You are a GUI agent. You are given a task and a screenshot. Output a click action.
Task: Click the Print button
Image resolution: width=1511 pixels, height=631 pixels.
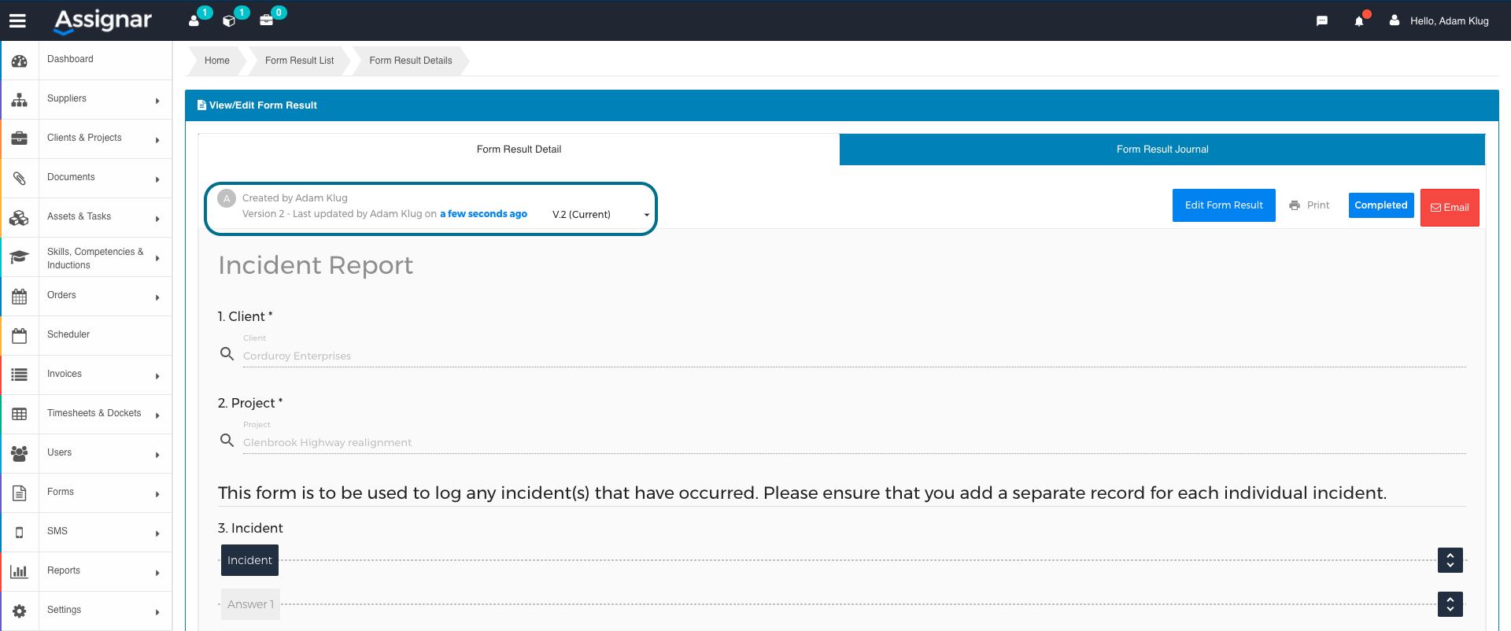(x=1310, y=205)
